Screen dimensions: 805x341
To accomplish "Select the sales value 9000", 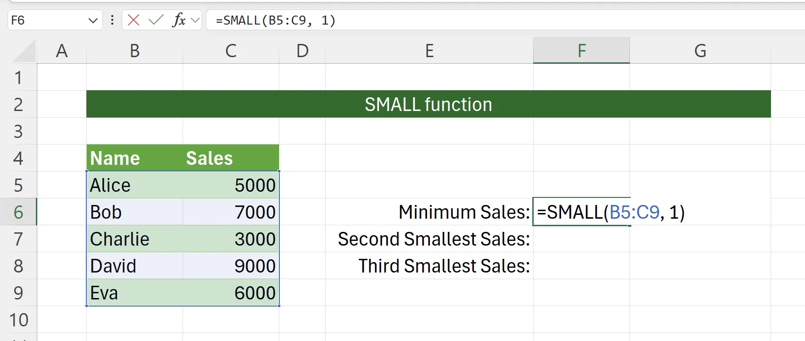I will [x=231, y=266].
